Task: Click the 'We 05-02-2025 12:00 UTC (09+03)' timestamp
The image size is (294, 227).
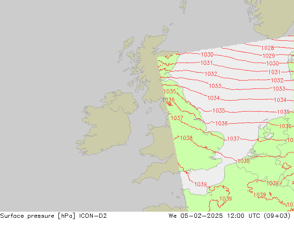Action: coord(230,216)
